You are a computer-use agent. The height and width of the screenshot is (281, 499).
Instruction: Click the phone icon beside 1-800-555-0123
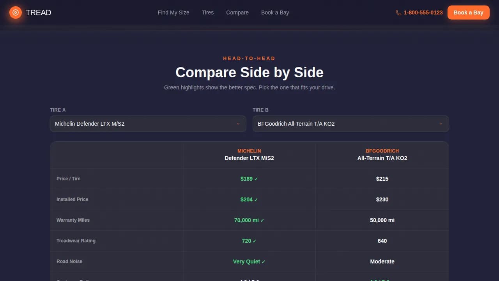pyautogui.click(x=398, y=12)
